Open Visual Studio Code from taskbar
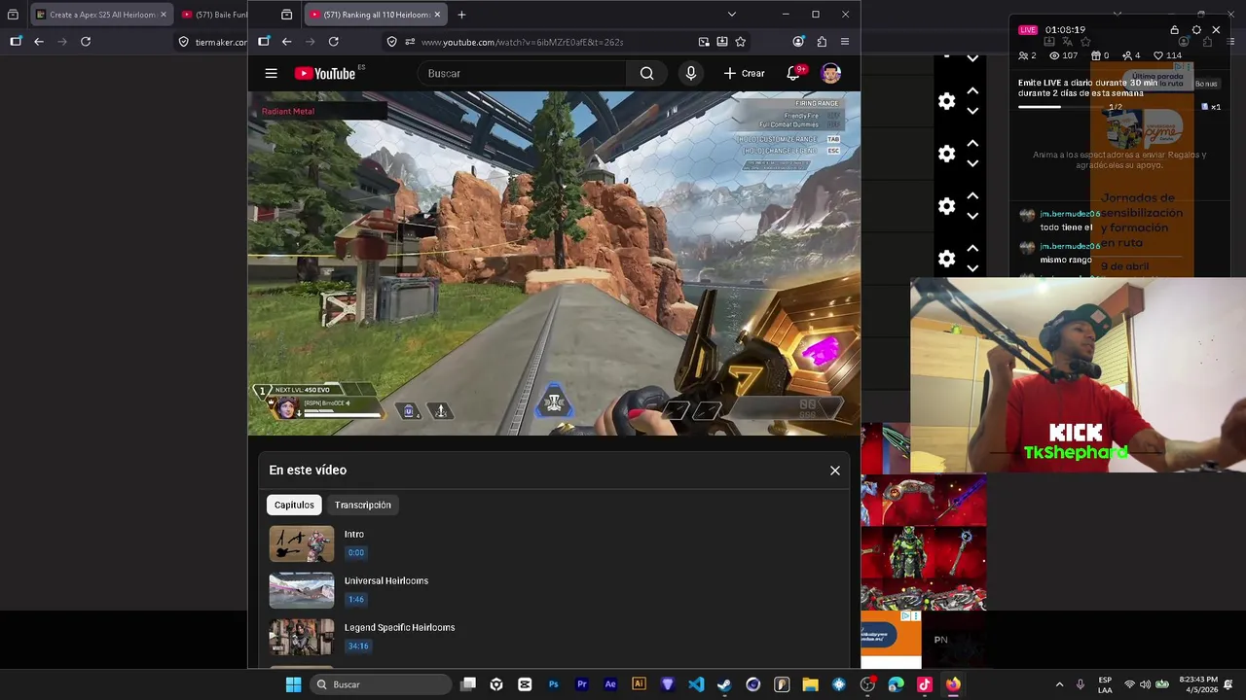The image size is (1246, 700). (696, 684)
